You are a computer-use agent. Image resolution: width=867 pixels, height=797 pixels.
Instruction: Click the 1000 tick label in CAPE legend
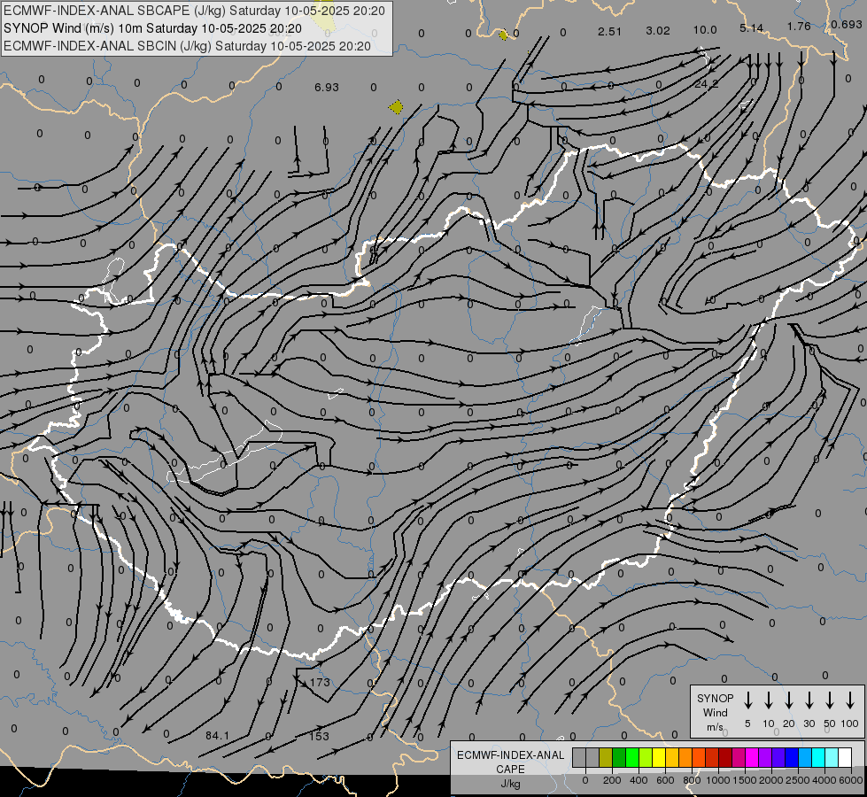tap(718, 780)
